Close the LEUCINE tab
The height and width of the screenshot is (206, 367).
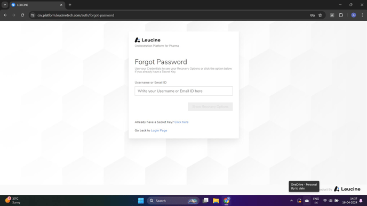click(x=61, y=5)
